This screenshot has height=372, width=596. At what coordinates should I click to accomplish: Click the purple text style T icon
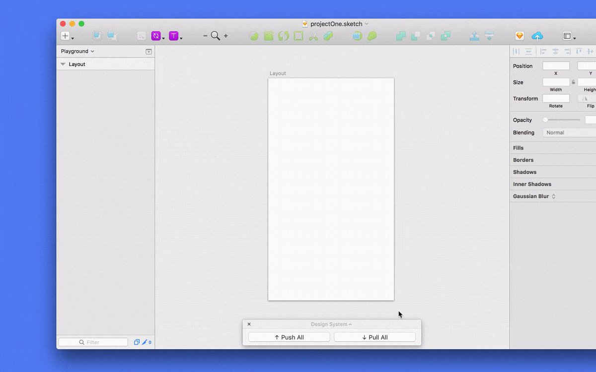(x=173, y=36)
